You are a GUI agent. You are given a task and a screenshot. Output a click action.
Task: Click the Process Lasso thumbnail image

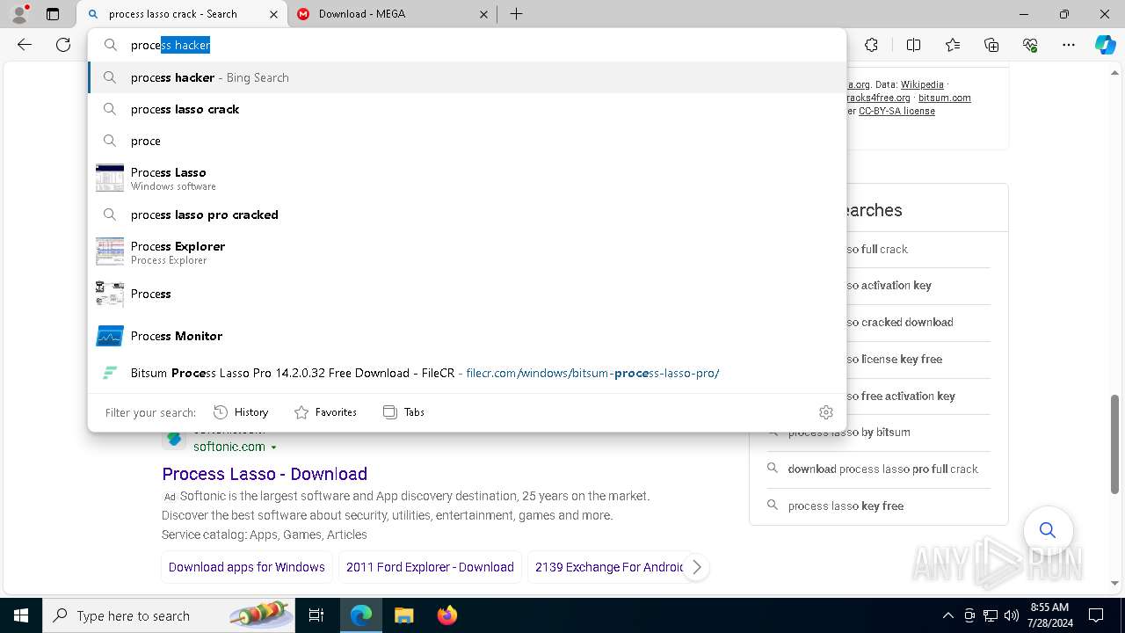coord(110,178)
